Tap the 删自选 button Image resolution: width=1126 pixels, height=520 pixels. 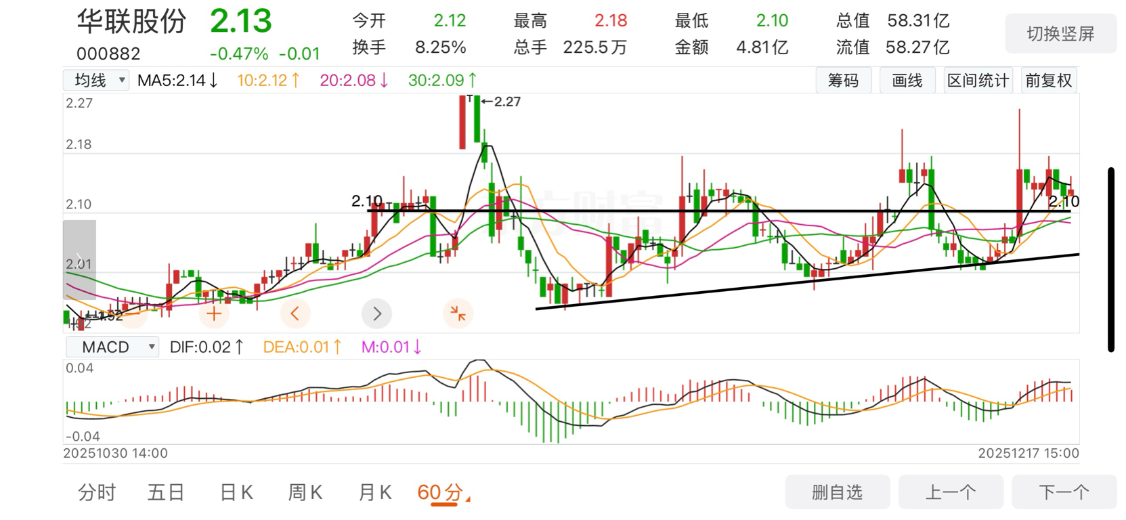click(x=838, y=492)
